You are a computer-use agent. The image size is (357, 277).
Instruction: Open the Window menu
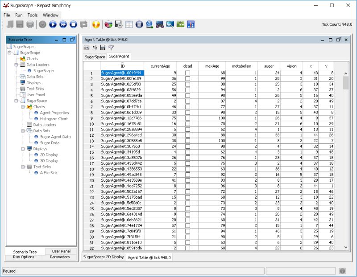coord(50,15)
